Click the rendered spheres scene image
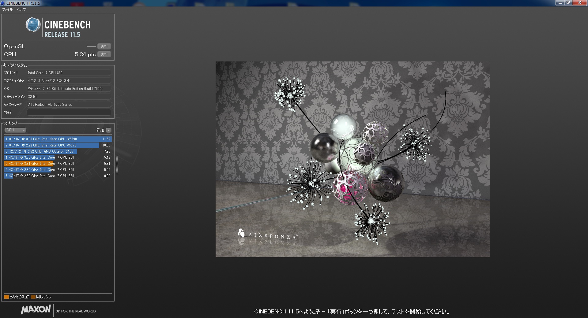 352,159
